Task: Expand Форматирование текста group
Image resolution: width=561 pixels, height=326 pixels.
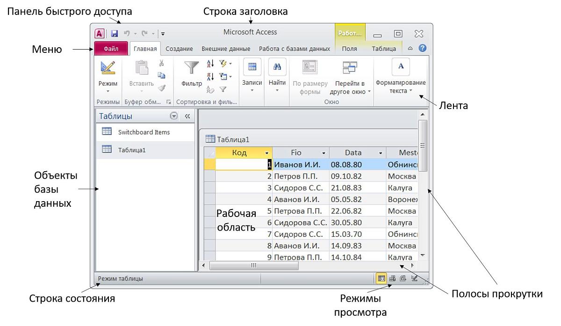Action: pos(401,76)
